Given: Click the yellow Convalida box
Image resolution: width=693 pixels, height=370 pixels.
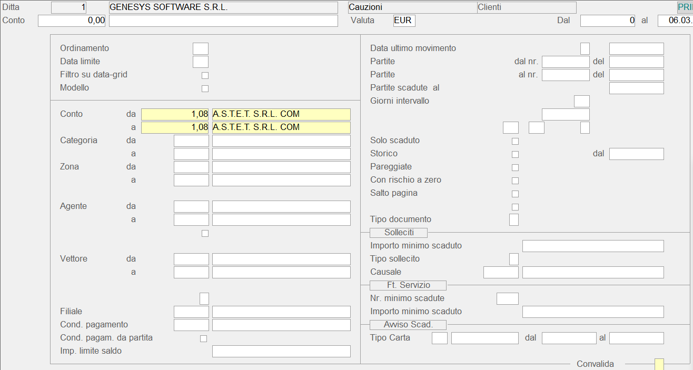Looking at the screenshot, I should (659, 364).
